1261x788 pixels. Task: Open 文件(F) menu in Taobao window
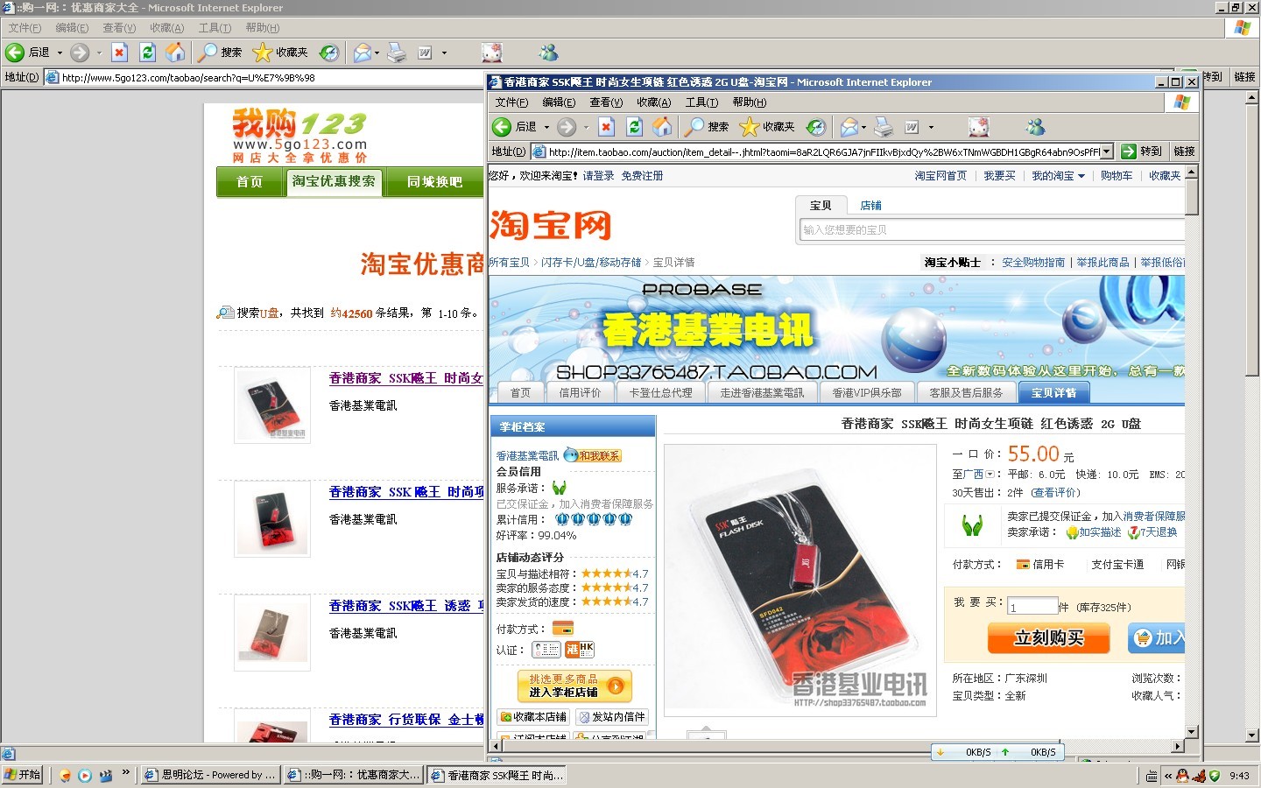click(511, 102)
